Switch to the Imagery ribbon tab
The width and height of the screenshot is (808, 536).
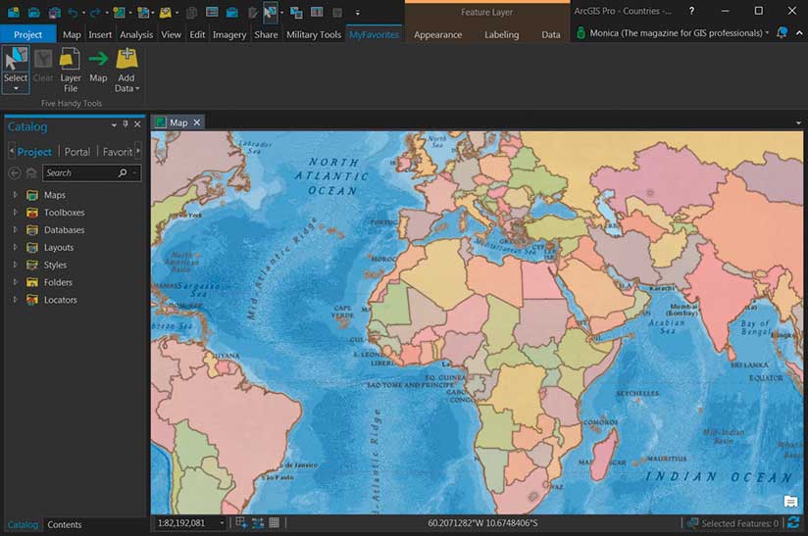229,34
